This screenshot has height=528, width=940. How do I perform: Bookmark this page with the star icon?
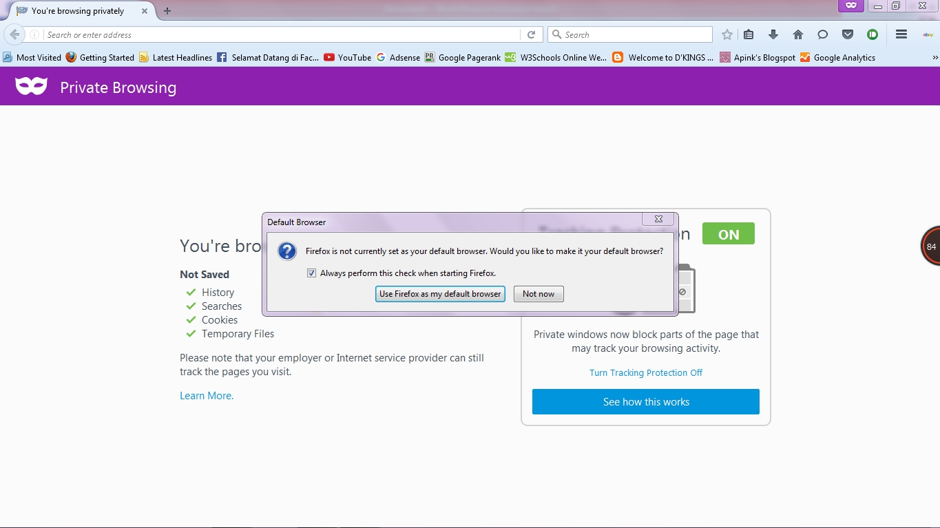(727, 34)
